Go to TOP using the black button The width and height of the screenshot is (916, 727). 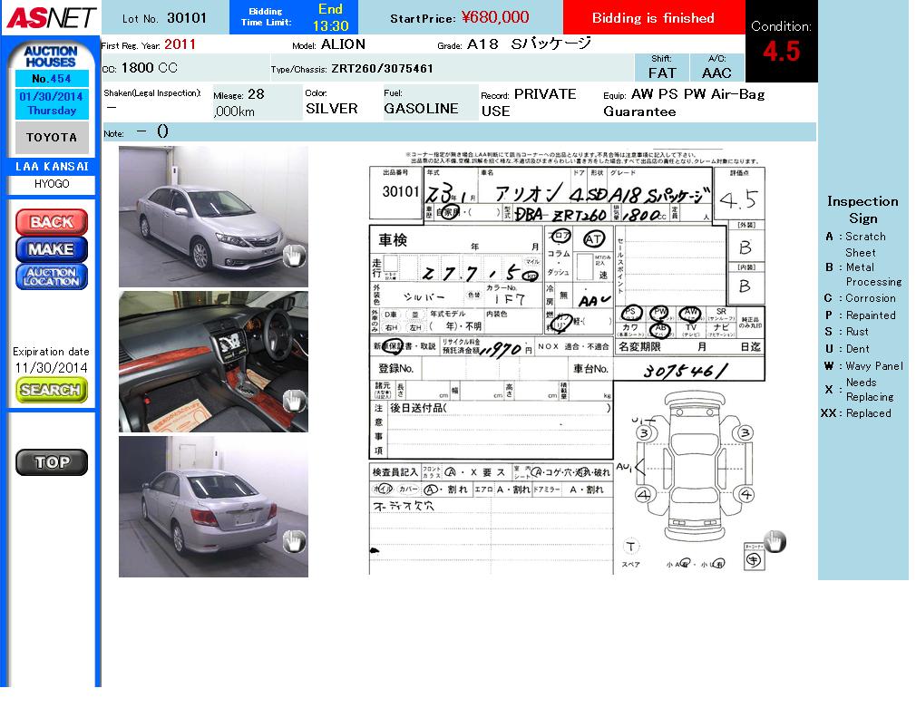(x=52, y=462)
